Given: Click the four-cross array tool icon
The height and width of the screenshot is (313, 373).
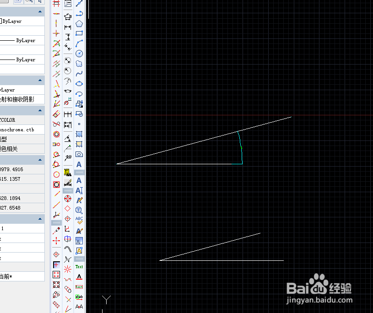Looking at the screenshot, I should (56, 275).
